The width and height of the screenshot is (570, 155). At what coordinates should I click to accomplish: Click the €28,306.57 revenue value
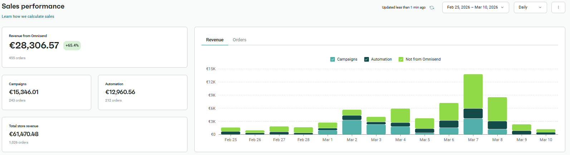(x=34, y=46)
